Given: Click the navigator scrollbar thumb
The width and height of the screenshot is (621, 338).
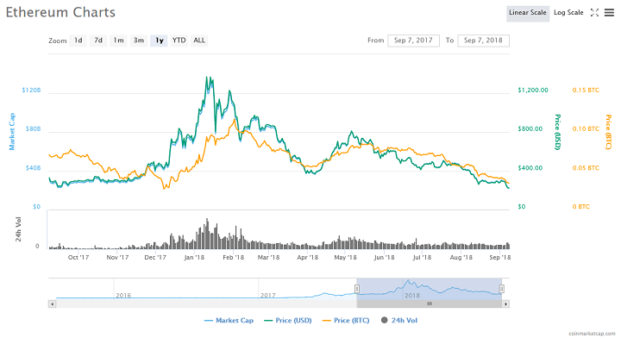Looking at the screenshot, I should tap(430, 304).
